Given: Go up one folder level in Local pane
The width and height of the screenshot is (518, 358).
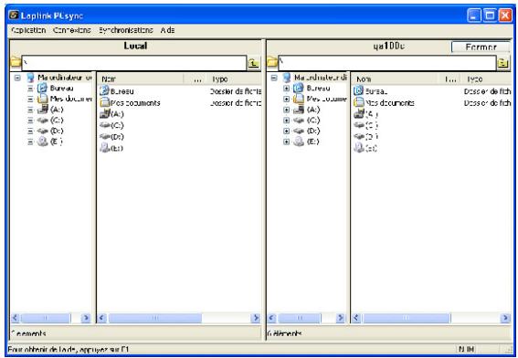Looking at the screenshot, I should [254, 63].
